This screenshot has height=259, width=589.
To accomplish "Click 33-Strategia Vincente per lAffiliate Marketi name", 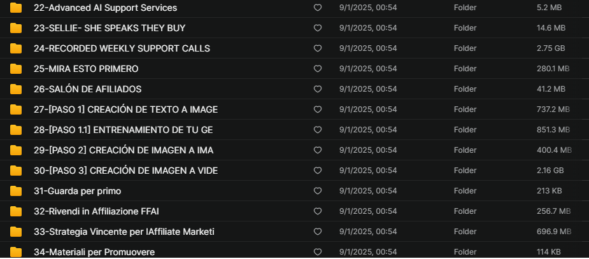I will pyautogui.click(x=124, y=232).
